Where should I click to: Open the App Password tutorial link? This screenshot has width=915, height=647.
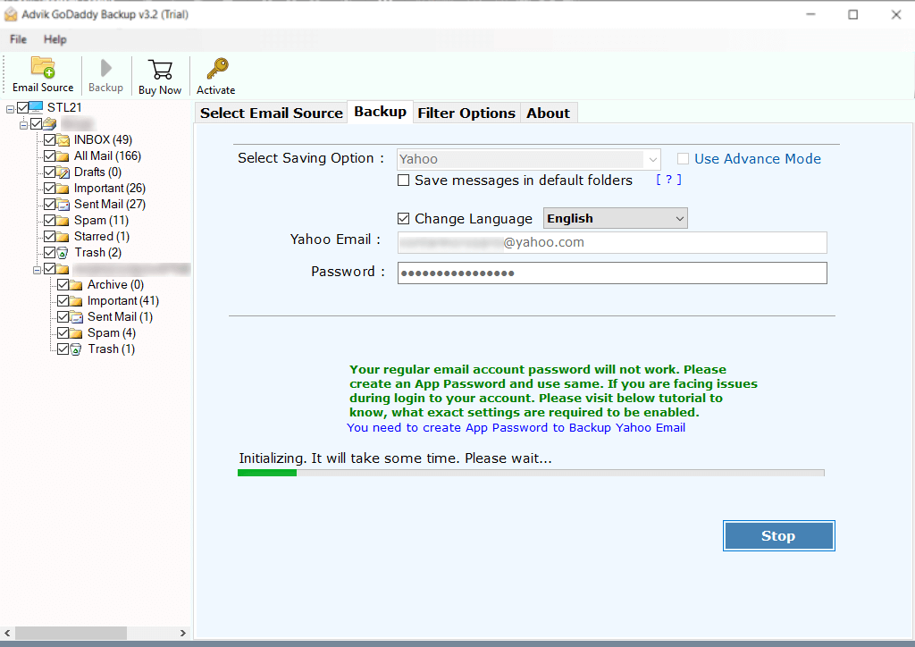[x=516, y=428]
